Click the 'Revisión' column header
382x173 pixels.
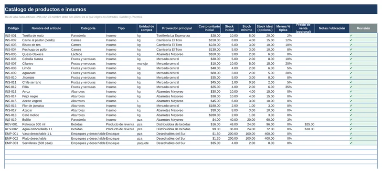[x=363, y=29]
